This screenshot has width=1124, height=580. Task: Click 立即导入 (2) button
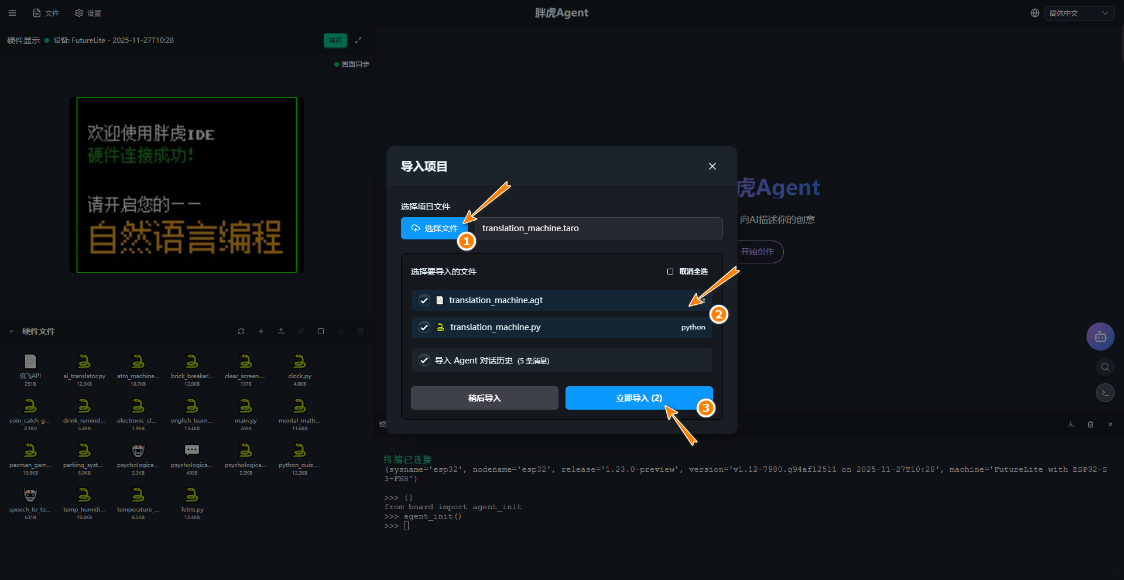click(x=639, y=398)
